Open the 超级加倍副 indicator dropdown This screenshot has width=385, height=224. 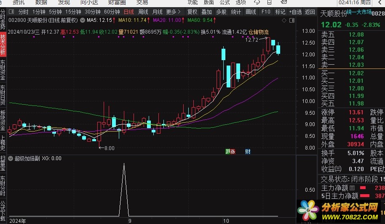11,158
